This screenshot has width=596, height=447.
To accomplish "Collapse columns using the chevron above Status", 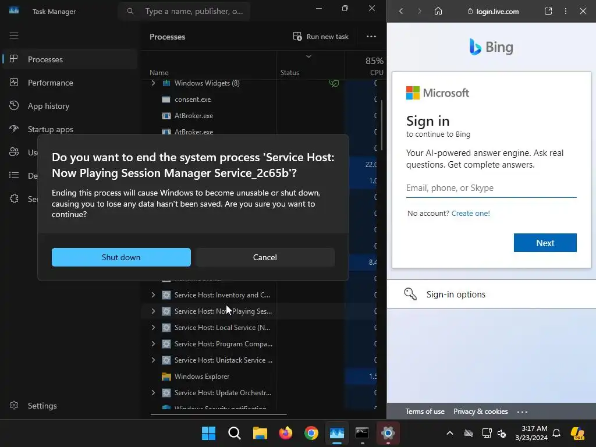I will [308, 56].
